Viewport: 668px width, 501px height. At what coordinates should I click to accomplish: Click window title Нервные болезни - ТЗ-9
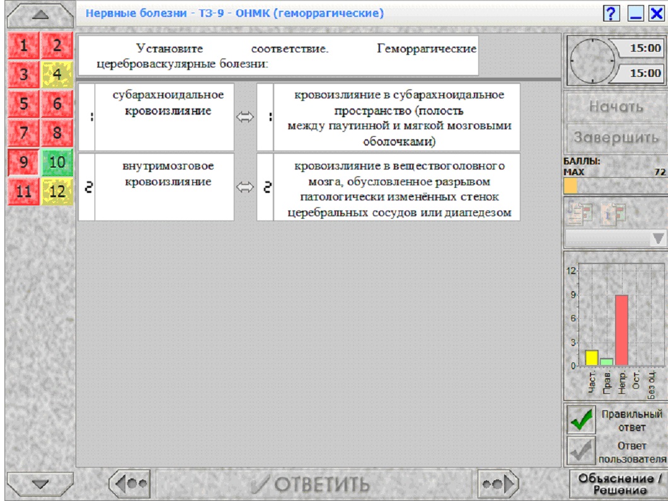pos(234,13)
